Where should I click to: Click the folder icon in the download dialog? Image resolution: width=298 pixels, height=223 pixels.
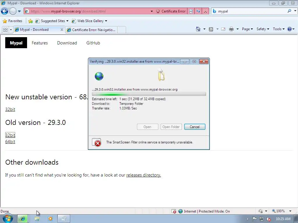tap(161, 75)
